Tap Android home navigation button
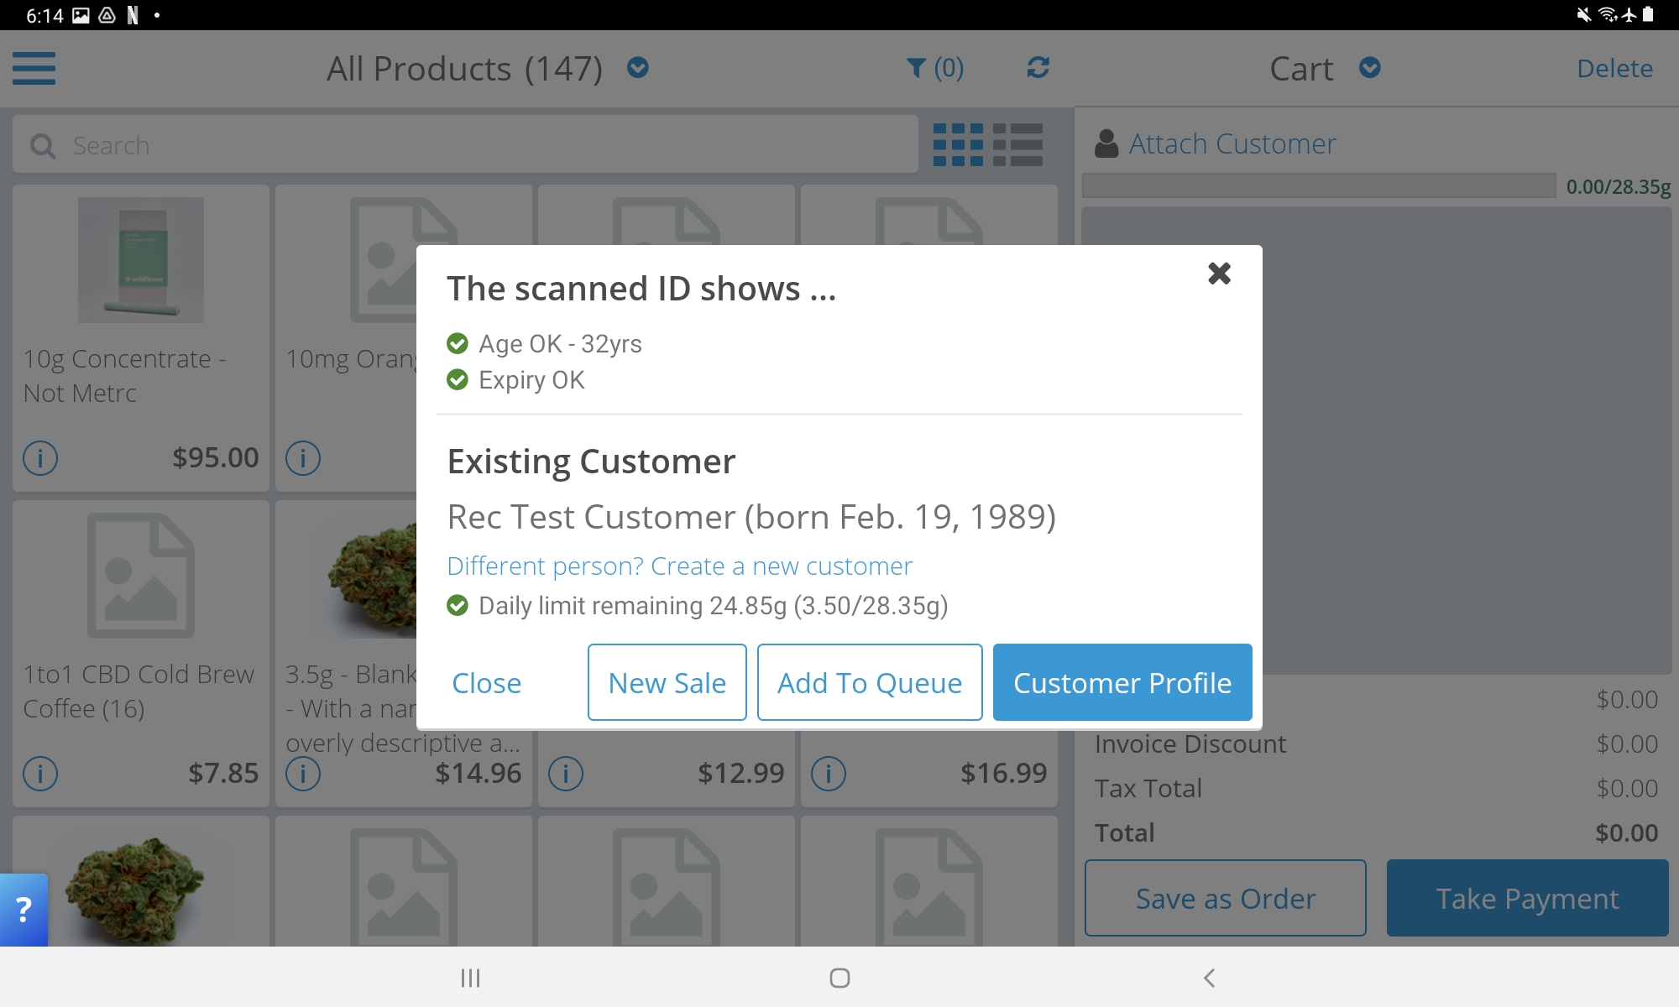The width and height of the screenshot is (1679, 1007). [839, 978]
